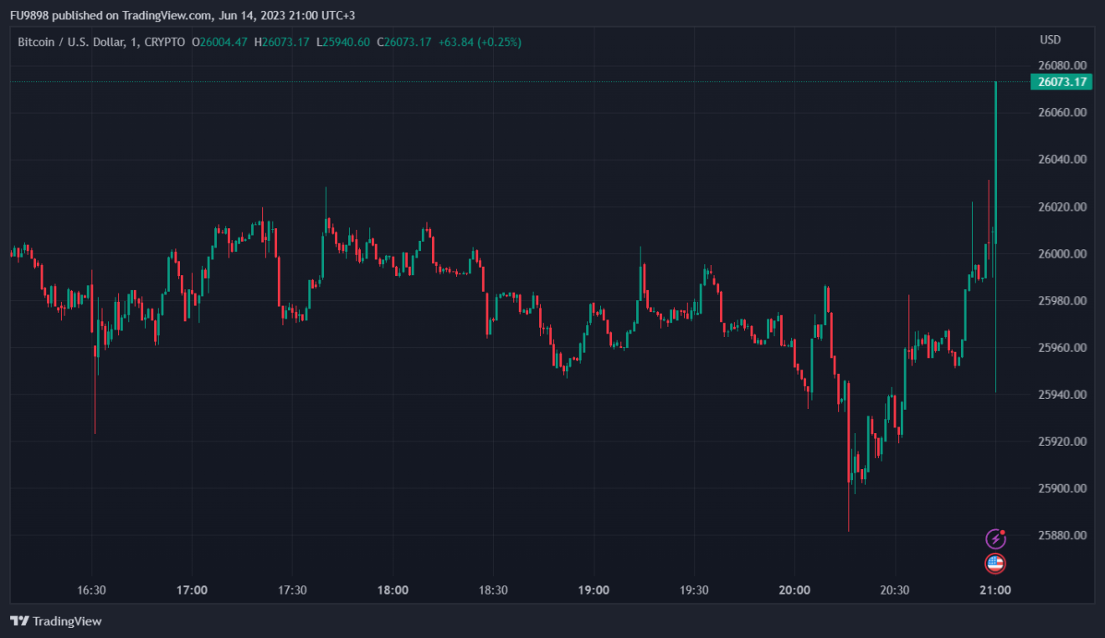Click the 25880.00 price axis label
The image size is (1105, 638).
click(x=1061, y=536)
